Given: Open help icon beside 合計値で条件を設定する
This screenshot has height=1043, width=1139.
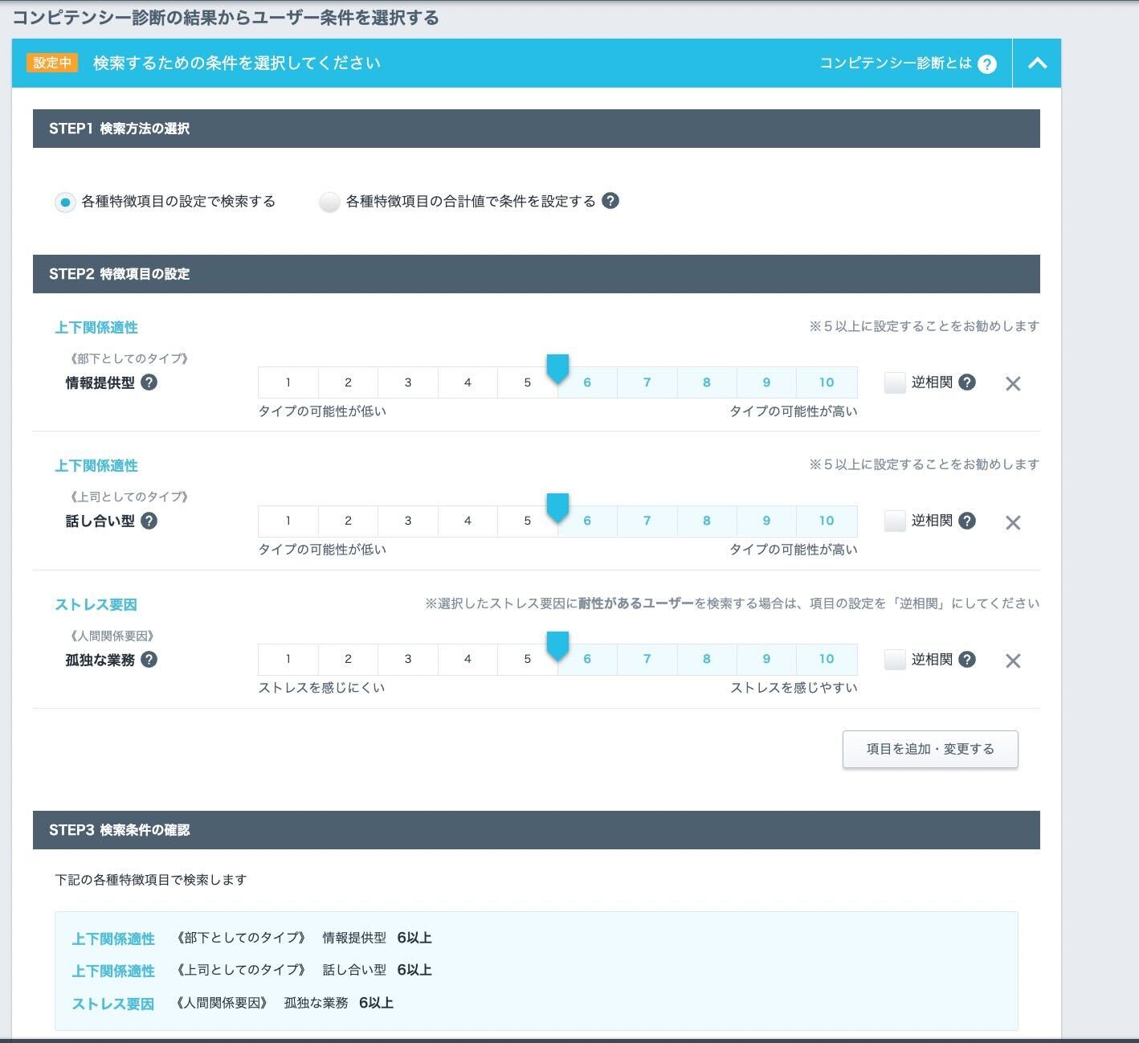Looking at the screenshot, I should (610, 201).
